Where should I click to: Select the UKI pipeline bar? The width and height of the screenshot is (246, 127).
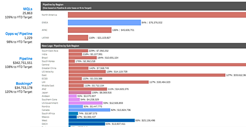click(x=108, y=82)
